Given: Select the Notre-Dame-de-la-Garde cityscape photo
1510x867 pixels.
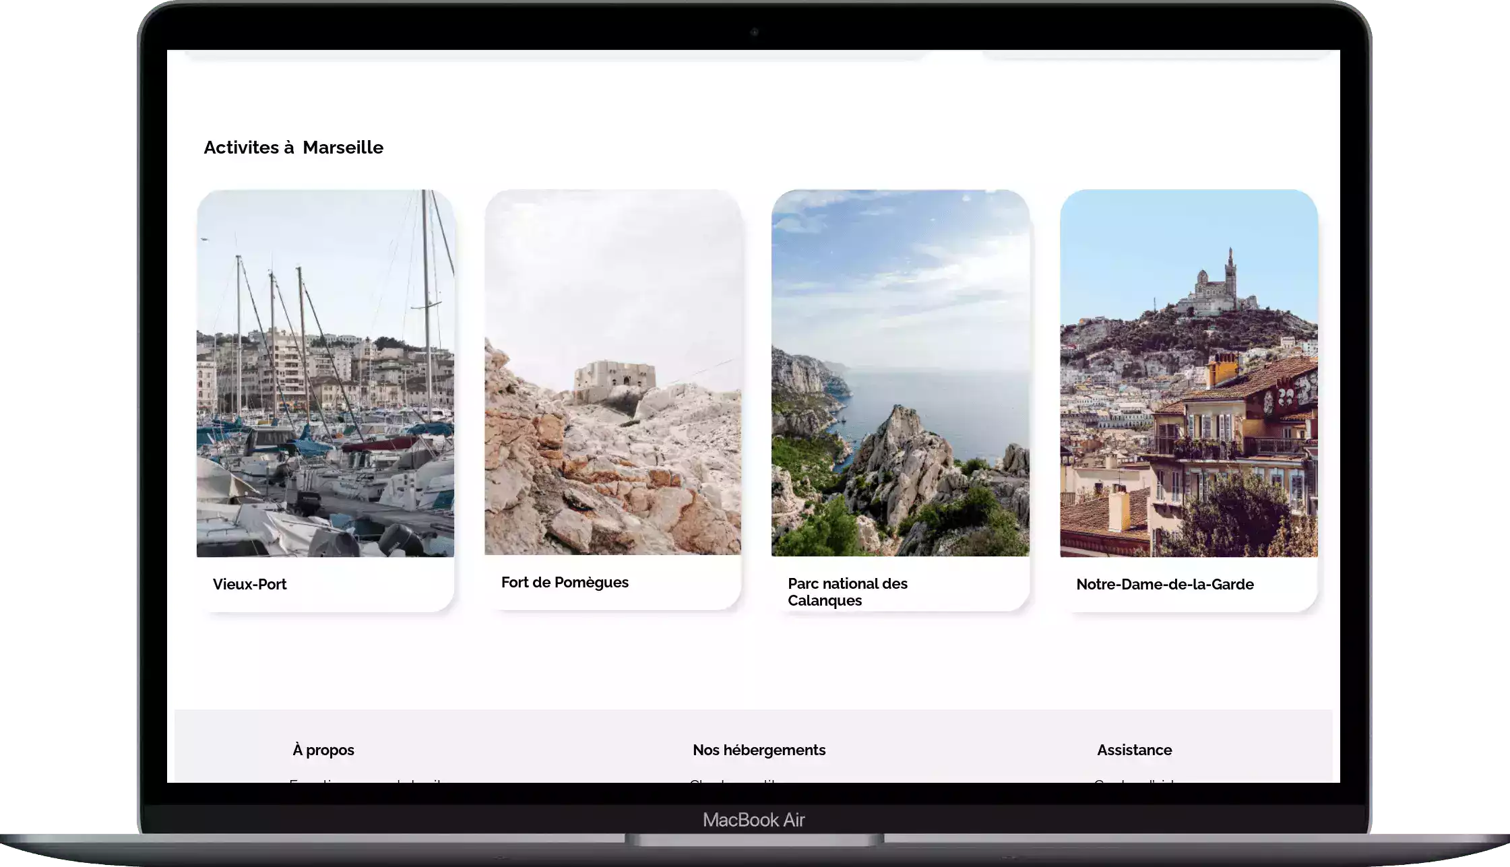Looking at the screenshot, I should coord(1189,373).
